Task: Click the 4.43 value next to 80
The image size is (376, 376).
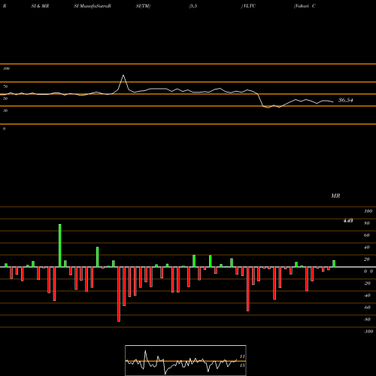Action: click(x=348, y=220)
